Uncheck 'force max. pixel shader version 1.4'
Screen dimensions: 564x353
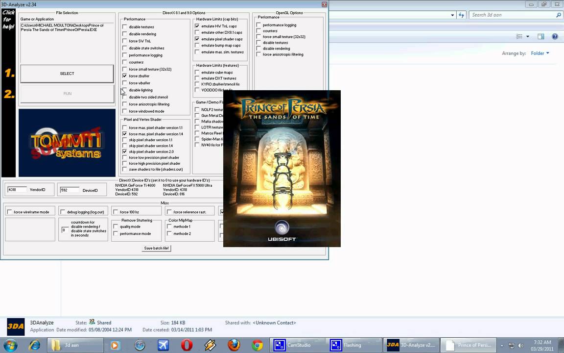point(125,134)
